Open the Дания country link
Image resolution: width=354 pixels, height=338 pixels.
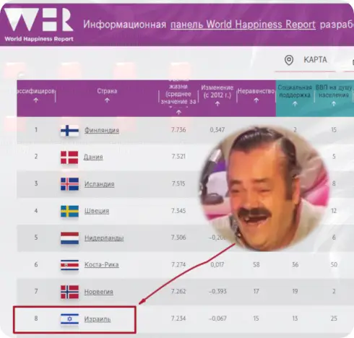(x=93, y=157)
